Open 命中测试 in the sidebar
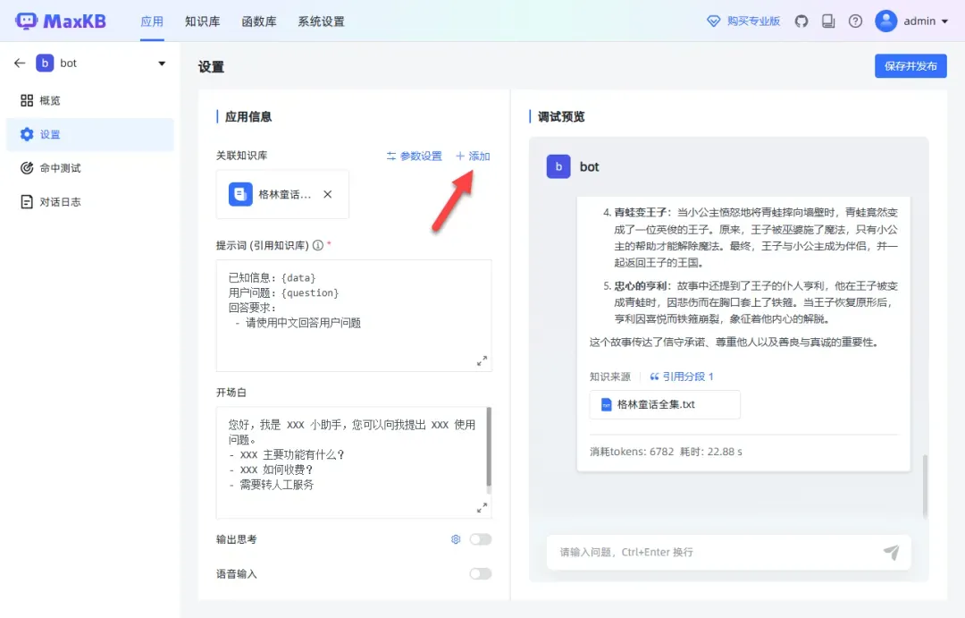Image resolution: width=965 pixels, height=618 pixels. (90, 167)
